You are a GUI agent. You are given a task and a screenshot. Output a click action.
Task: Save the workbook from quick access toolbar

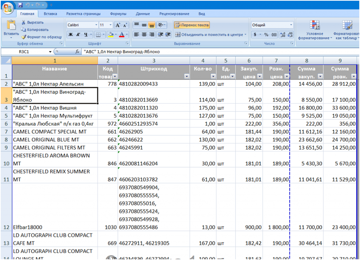(20, 5)
